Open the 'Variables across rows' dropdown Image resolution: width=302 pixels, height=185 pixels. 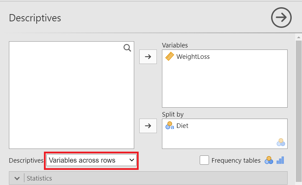tap(91, 160)
